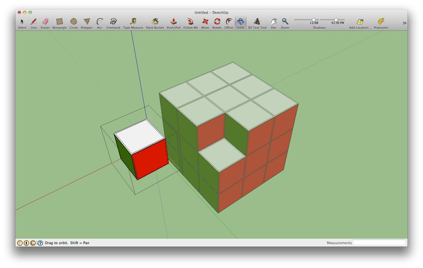423x268 pixels.
Task: Pick the Offset tool
Action: [x=229, y=22]
